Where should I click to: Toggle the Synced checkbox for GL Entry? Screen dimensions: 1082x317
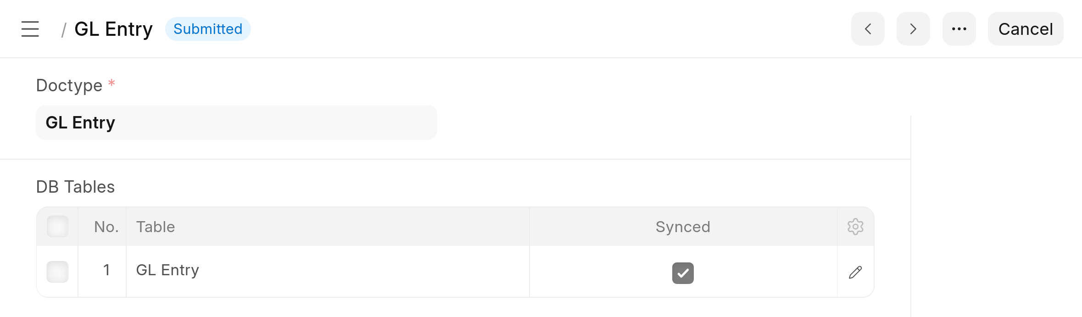coord(683,273)
